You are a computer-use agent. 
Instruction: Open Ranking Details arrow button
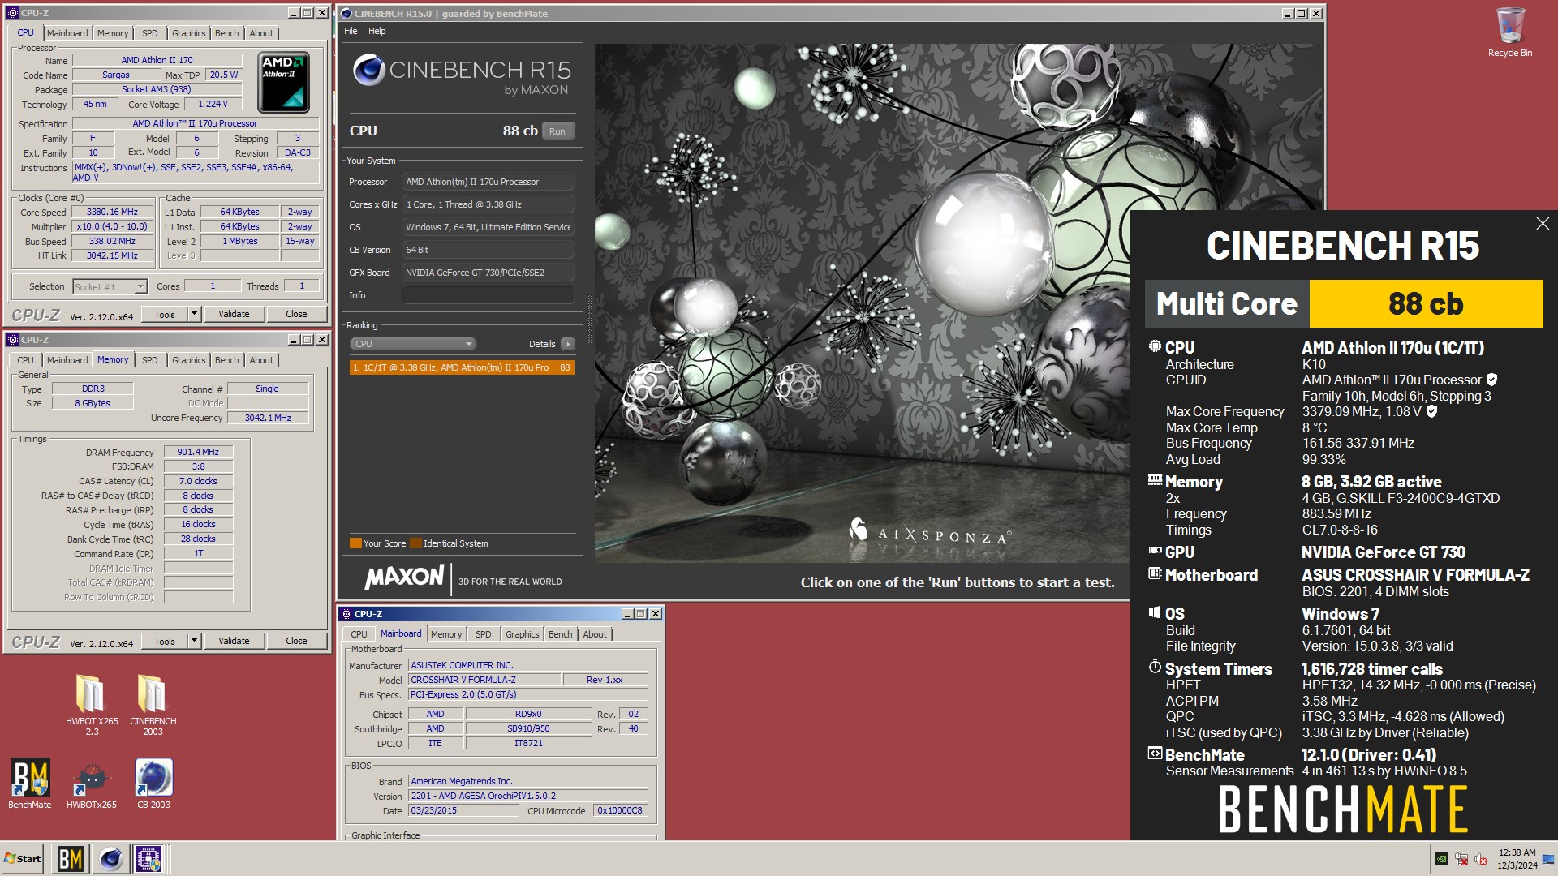[x=567, y=344]
